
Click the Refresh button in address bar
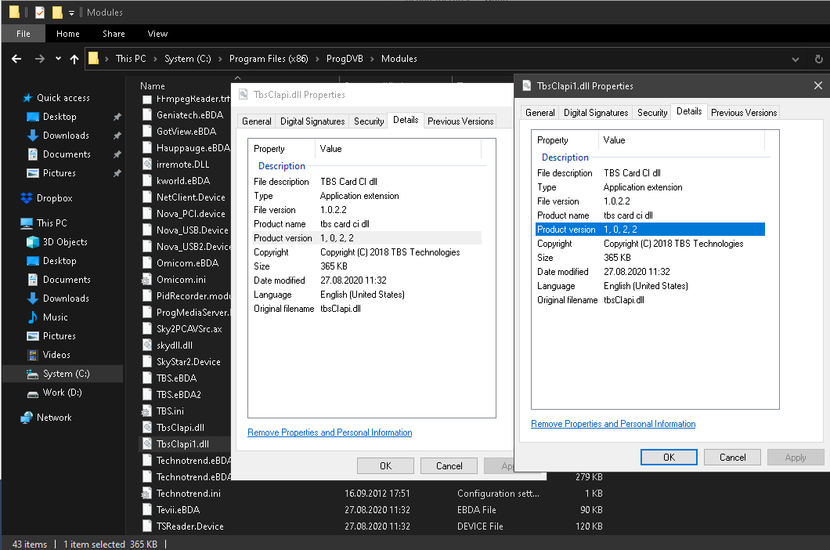click(817, 59)
